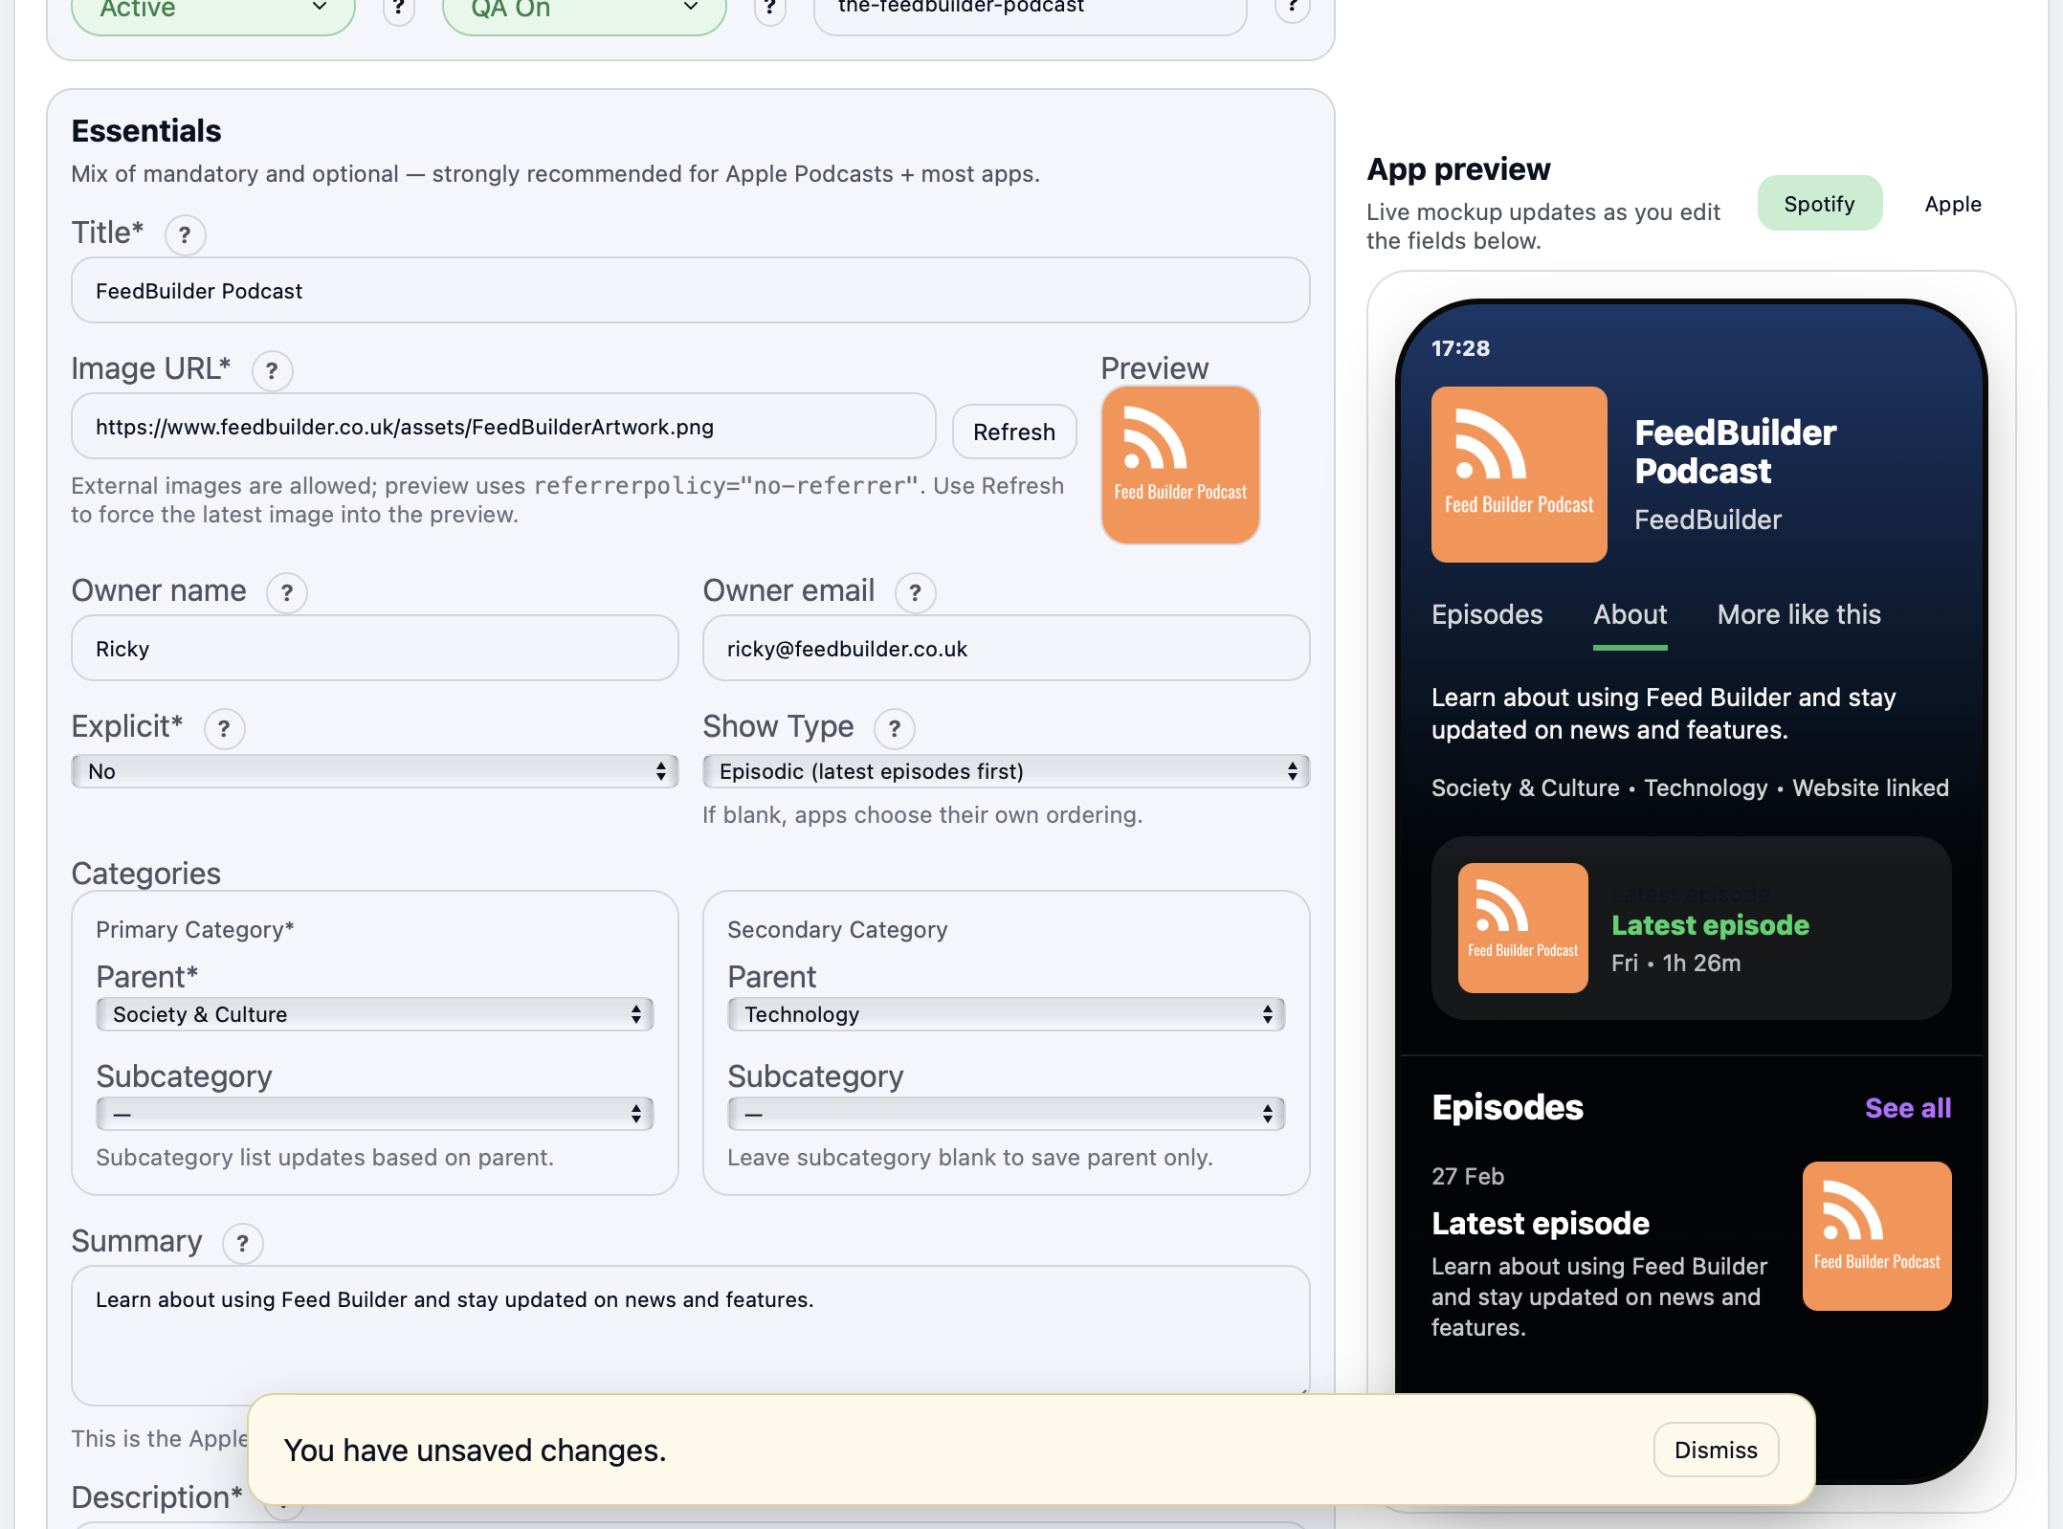Click the Show Type help icon
Viewport: 2063px width, 1529px height.
point(894,729)
